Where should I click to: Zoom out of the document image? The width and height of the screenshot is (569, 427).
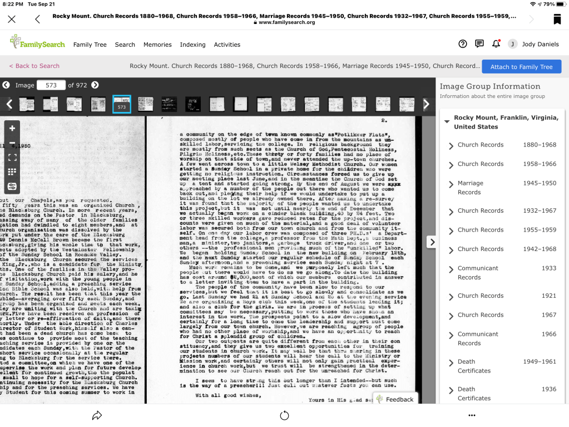(x=12, y=143)
